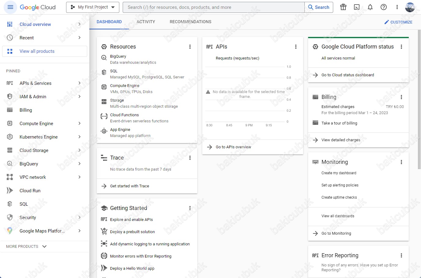This screenshot has width=421, height=278.
Task: Switch to the DASHBOARD tab
Action: [109, 22]
